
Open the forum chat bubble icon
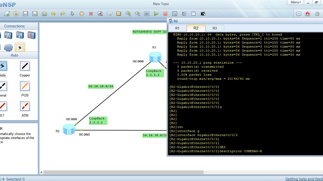coord(299,14)
